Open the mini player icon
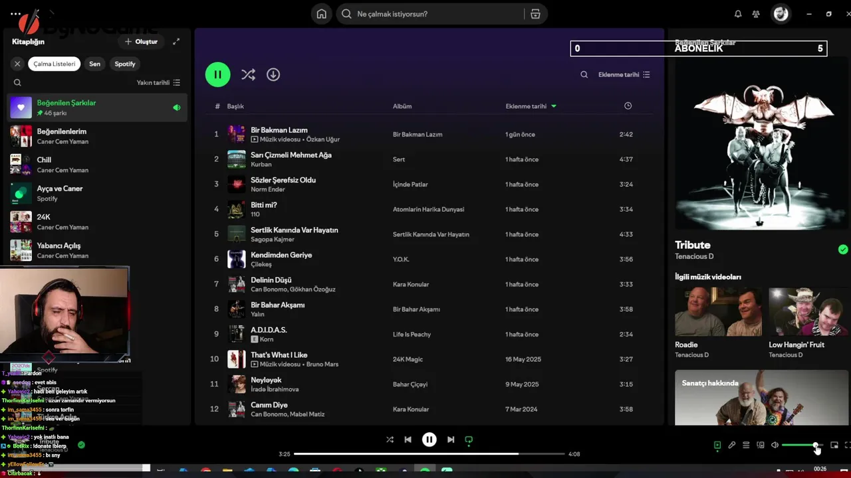 pyautogui.click(x=834, y=445)
